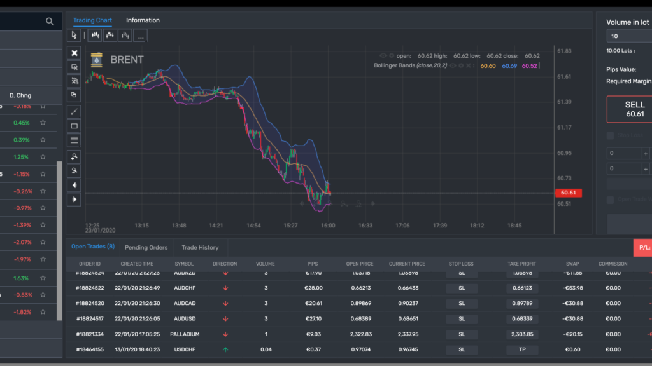652x366 pixels.
Task: Switch to the Information tab
Action: point(143,20)
